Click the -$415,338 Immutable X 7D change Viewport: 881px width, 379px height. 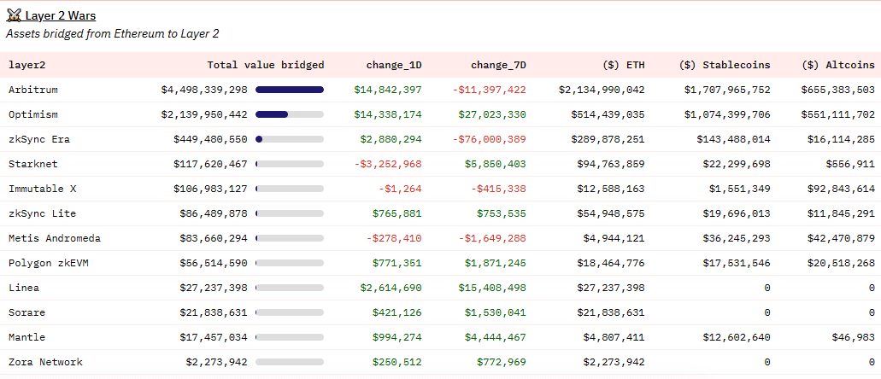(498, 189)
